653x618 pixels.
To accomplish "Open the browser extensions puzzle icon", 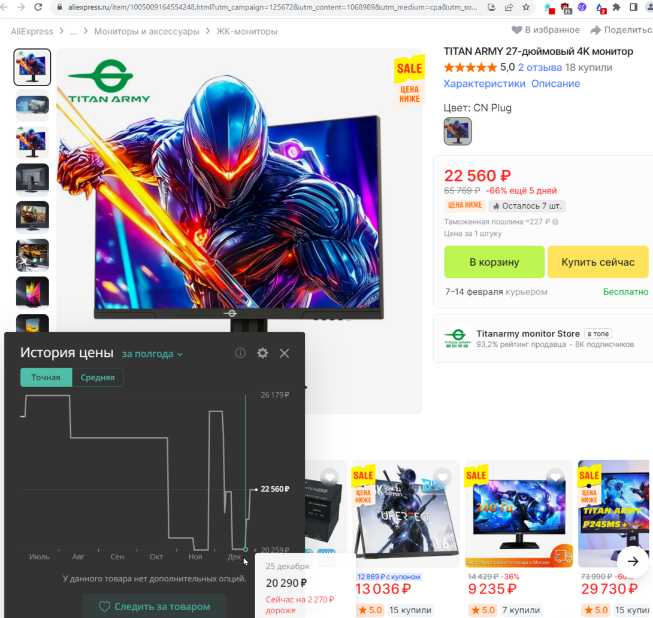I will point(616,7).
